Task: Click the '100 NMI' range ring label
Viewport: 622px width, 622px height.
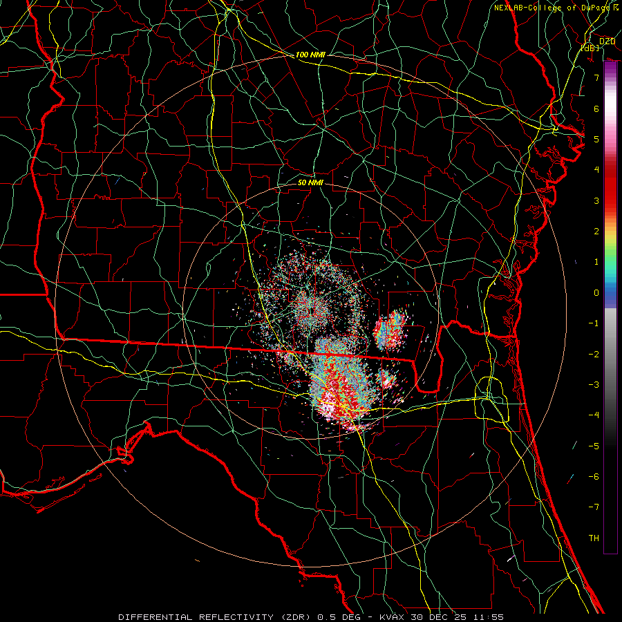Action: (310, 55)
